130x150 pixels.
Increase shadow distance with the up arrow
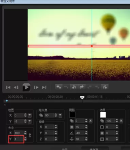coord(86,138)
